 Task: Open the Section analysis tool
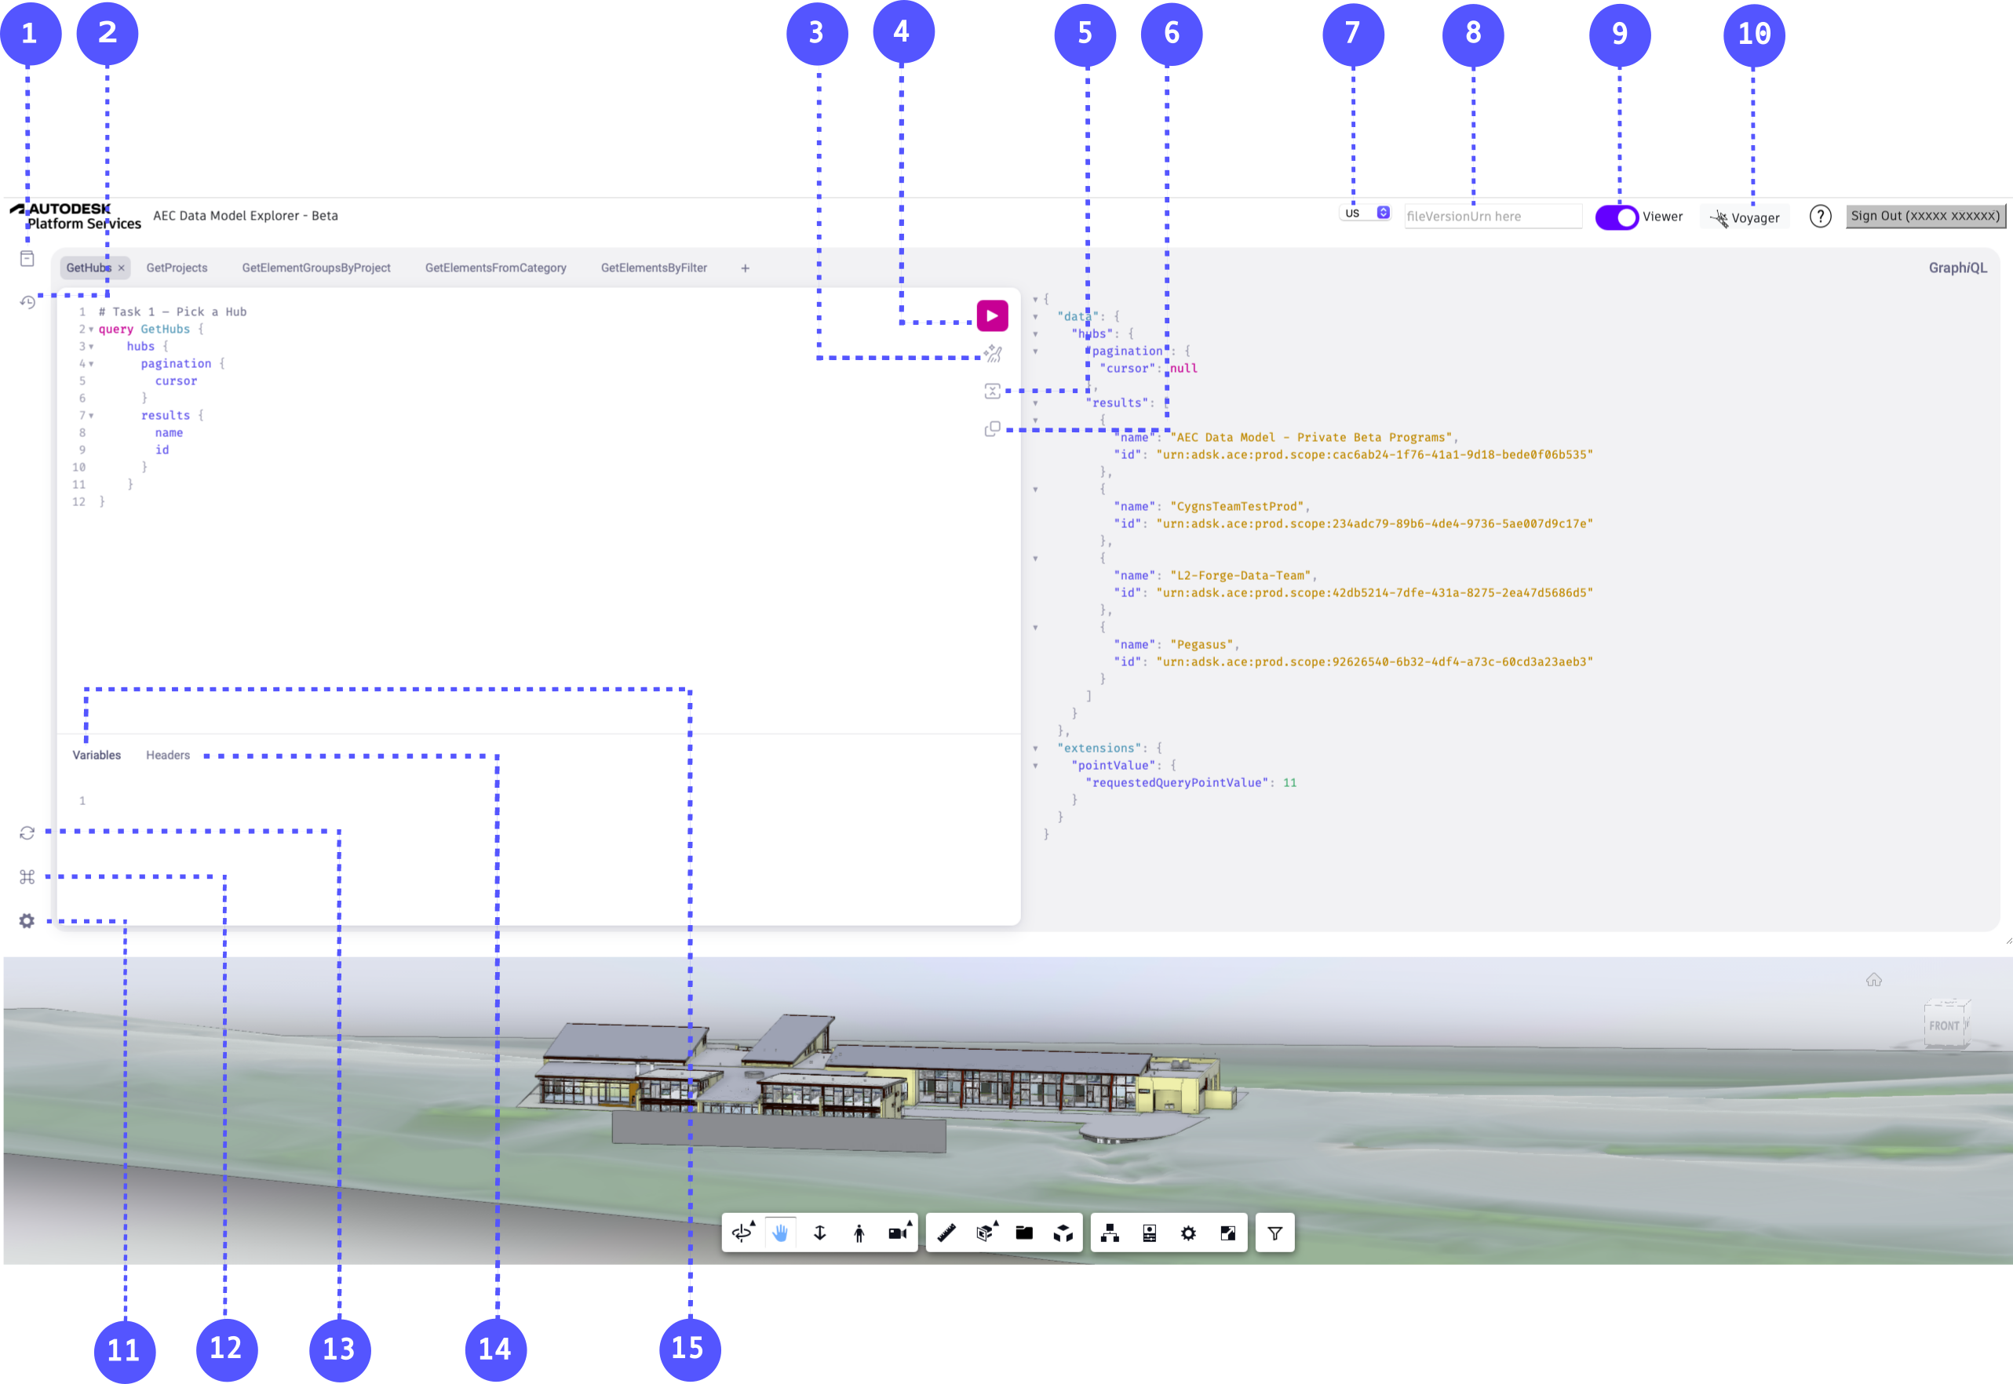[985, 1233]
